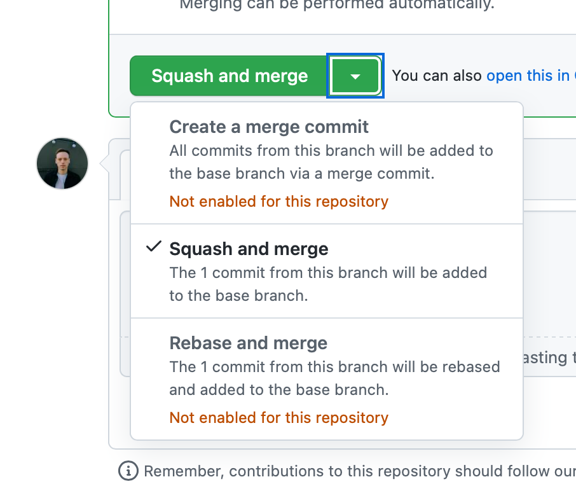The width and height of the screenshot is (576, 491).
Task: Click the checkmark beside Squash and merge
Action: [x=154, y=247]
